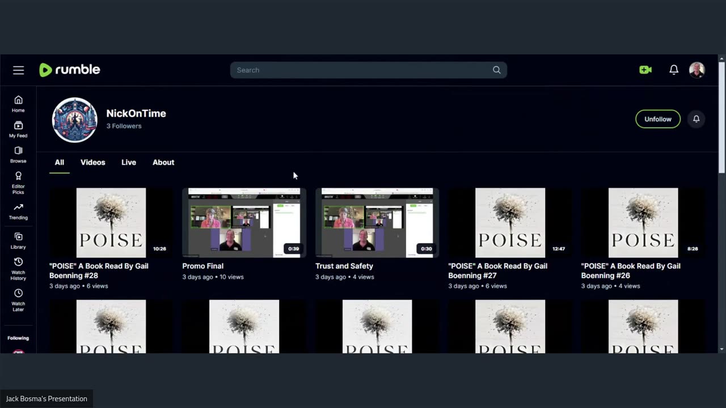The height and width of the screenshot is (408, 726).
Task: Click the 'Trust and Safety' title link
Action: pyautogui.click(x=344, y=266)
